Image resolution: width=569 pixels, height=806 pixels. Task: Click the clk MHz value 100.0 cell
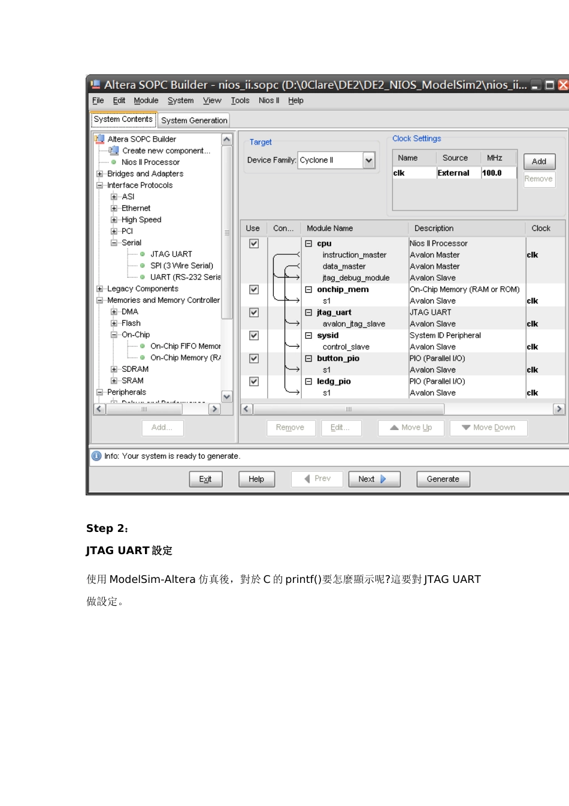pyautogui.click(x=498, y=173)
